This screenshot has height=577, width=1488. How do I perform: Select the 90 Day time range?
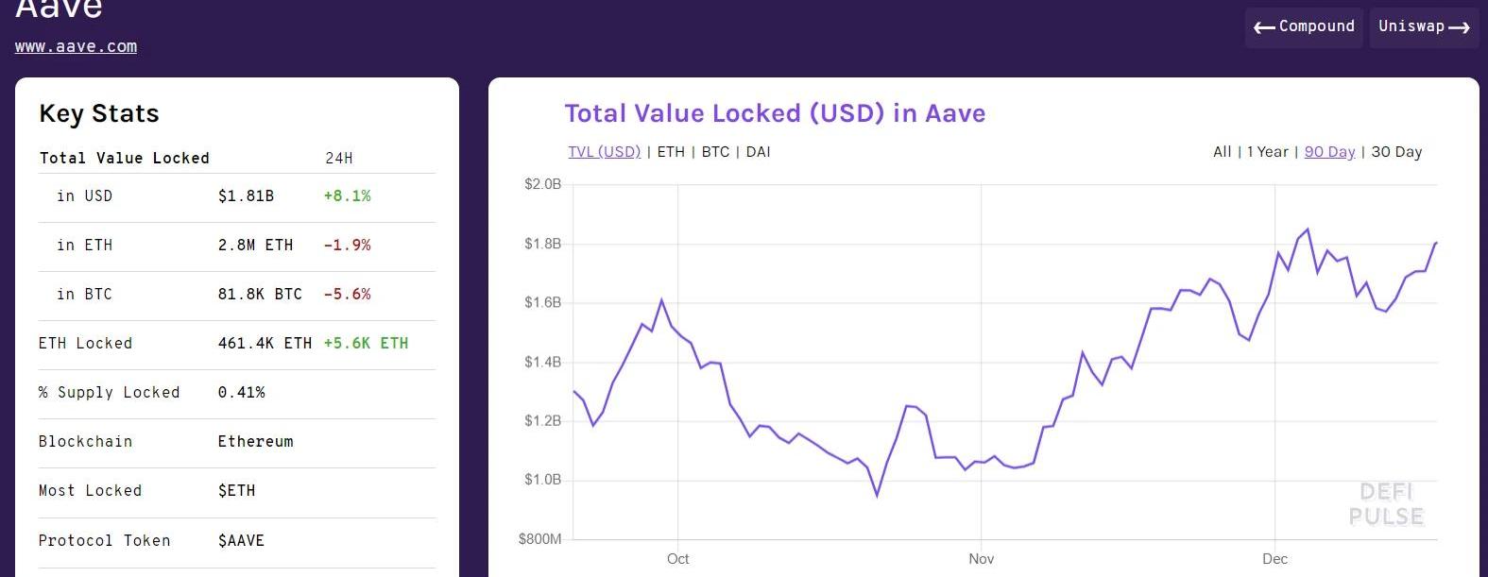coord(1329,152)
